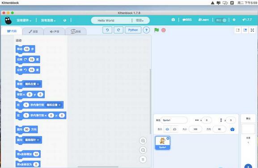The width and height of the screenshot is (258, 168).
Task: Delete Sprite1 with its x badge
Action: pos(168,139)
